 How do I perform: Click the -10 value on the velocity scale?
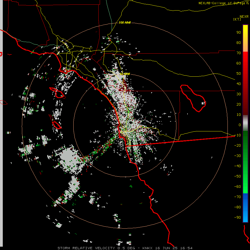point(237,135)
